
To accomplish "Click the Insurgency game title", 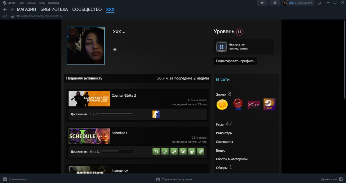I will (120, 171).
